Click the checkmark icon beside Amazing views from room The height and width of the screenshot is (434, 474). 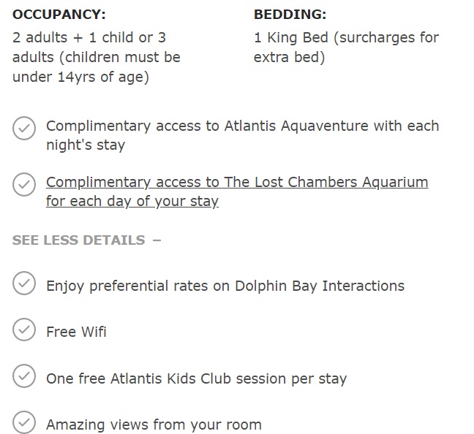pos(24,422)
